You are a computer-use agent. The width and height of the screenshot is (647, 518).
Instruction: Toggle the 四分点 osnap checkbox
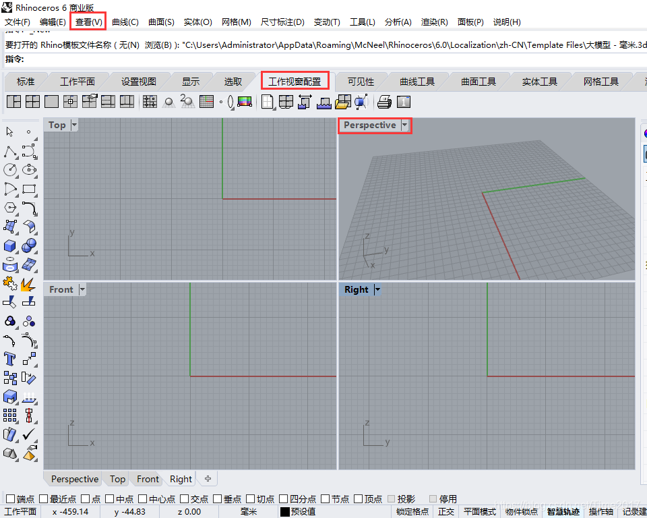pos(283,498)
